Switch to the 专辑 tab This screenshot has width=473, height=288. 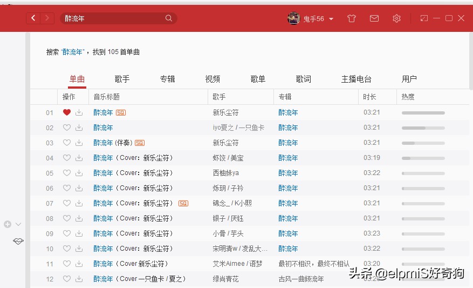[x=167, y=79]
